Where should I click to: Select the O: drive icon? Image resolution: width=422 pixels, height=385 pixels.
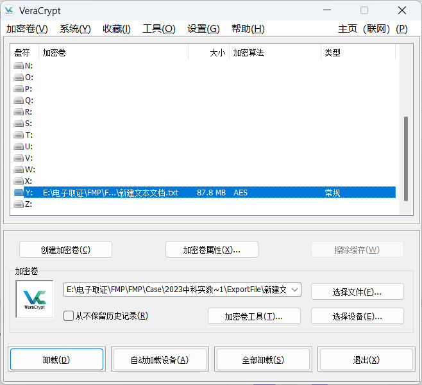[19, 78]
